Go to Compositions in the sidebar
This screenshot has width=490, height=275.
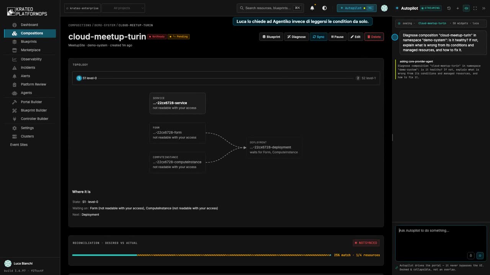[x=30, y=33]
